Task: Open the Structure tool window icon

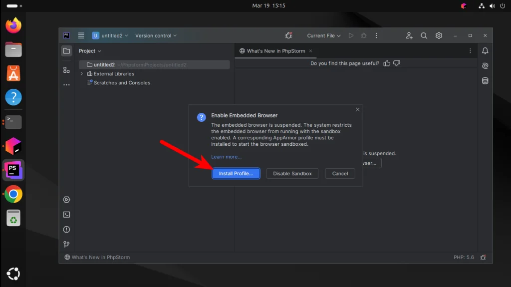Action: (66, 70)
